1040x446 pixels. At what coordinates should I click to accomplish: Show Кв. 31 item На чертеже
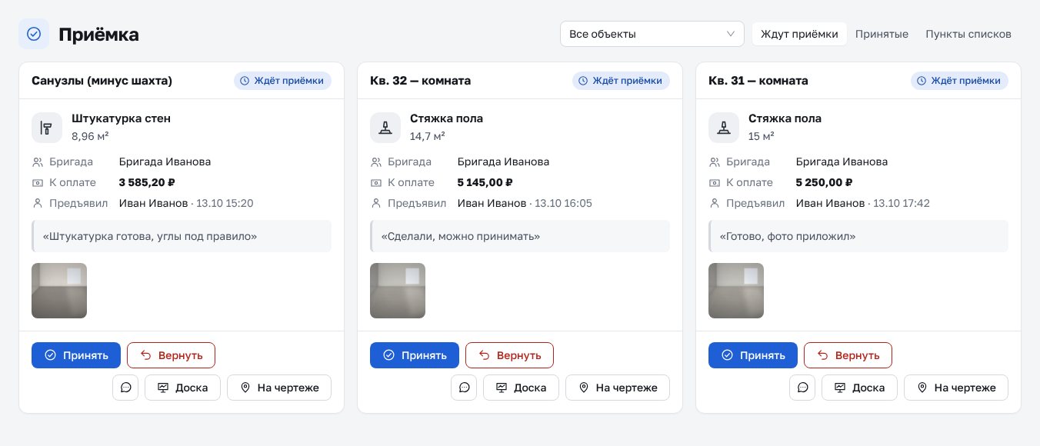pyautogui.click(x=956, y=388)
